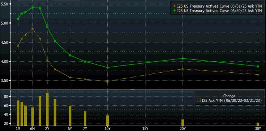Click the 5Y change bar
The height and width of the screenshot is (131, 266).
click(x=70, y=115)
